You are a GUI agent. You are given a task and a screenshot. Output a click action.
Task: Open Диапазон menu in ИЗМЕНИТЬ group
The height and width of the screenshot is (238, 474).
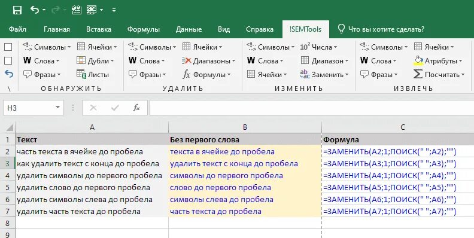pyautogui.click(x=324, y=61)
